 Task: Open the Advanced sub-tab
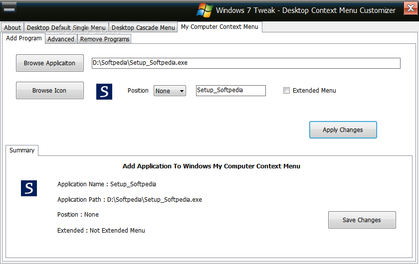pyautogui.click(x=61, y=39)
